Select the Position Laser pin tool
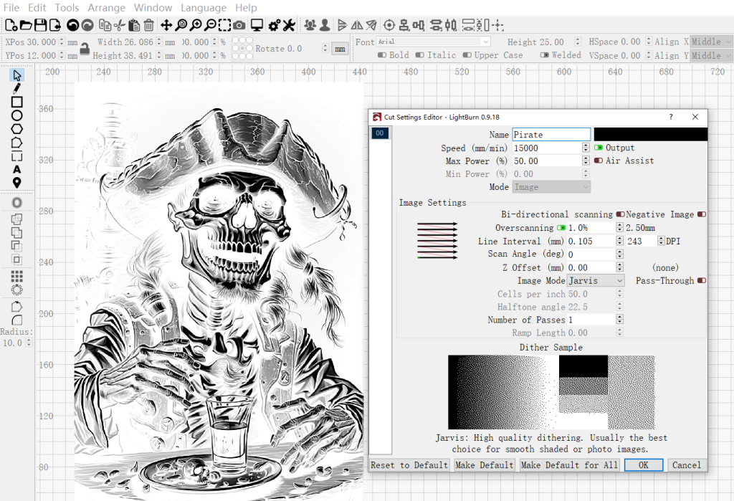Viewport: 734px width, 501px height. tap(17, 183)
